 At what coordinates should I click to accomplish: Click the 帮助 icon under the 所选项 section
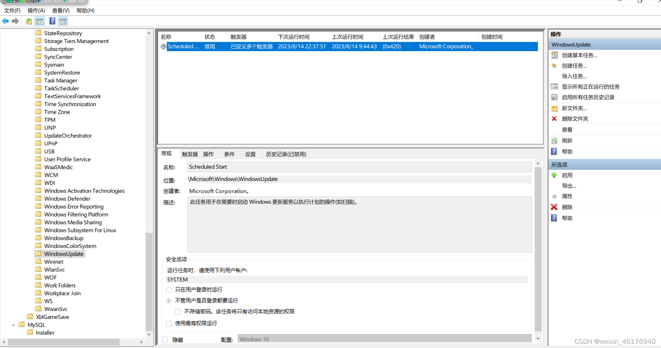pyautogui.click(x=554, y=218)
